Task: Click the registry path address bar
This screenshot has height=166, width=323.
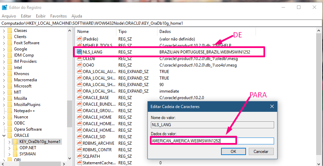Action: click(x=161, y=23)
